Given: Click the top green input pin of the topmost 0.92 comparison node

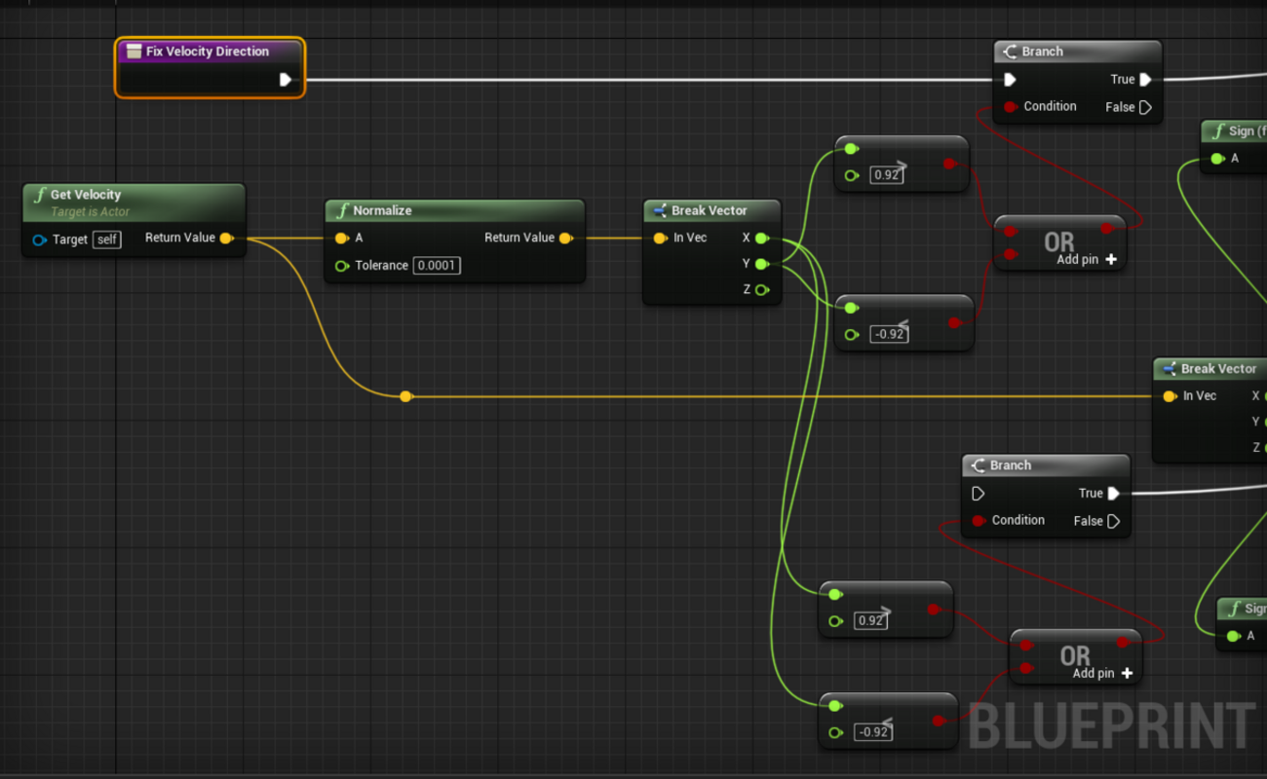Looking at the screenshot, I should 851,149.
